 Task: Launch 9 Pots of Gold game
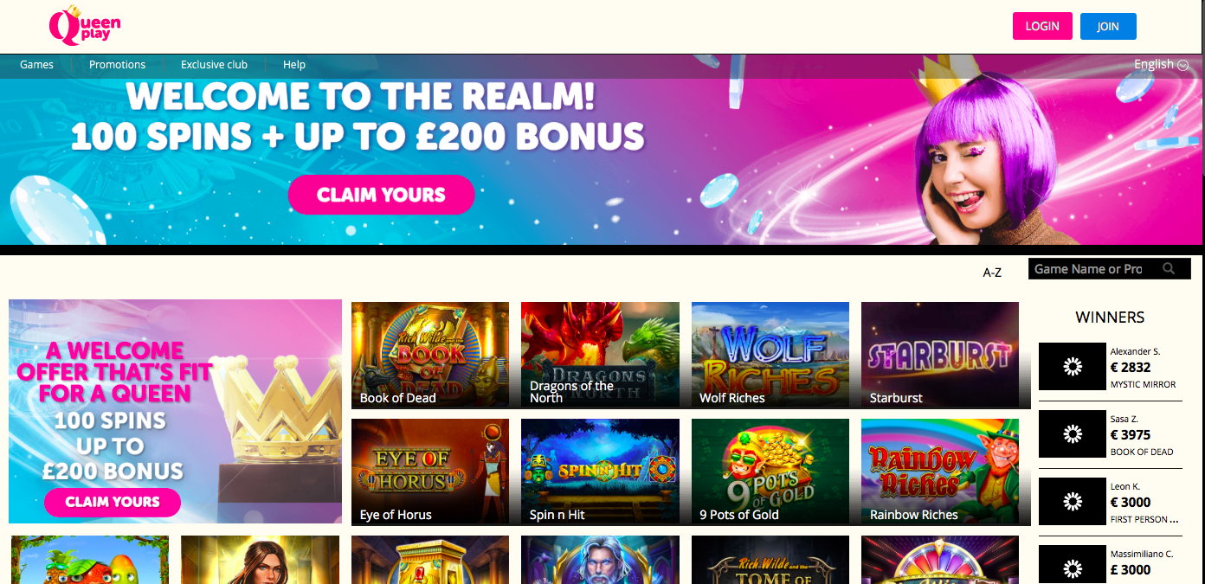tap(770, 472)
